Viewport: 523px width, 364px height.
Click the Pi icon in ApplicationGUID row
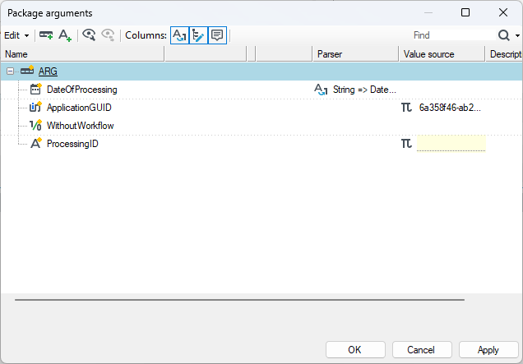[x=406, y=108]
